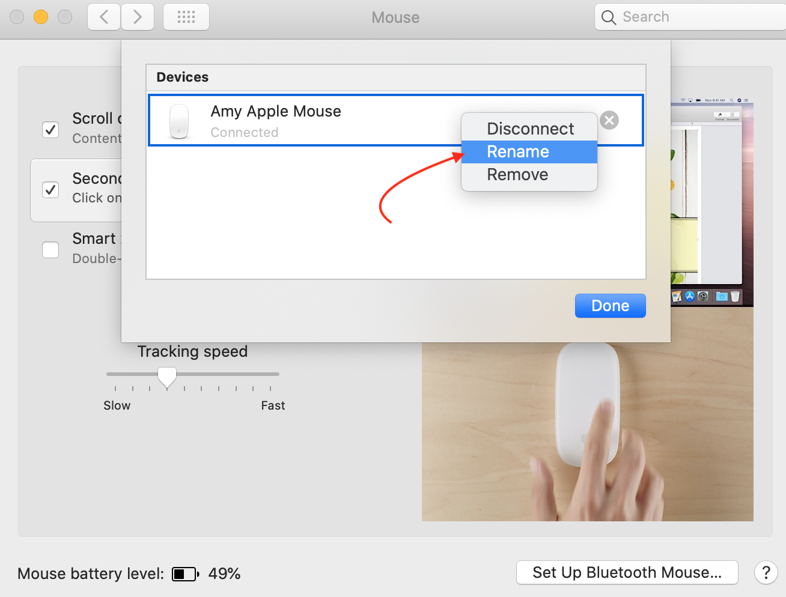The width and height of the screenshot is (786, 597).
Task: Choose Disconnect in the context menu
Action: (529, 129)
